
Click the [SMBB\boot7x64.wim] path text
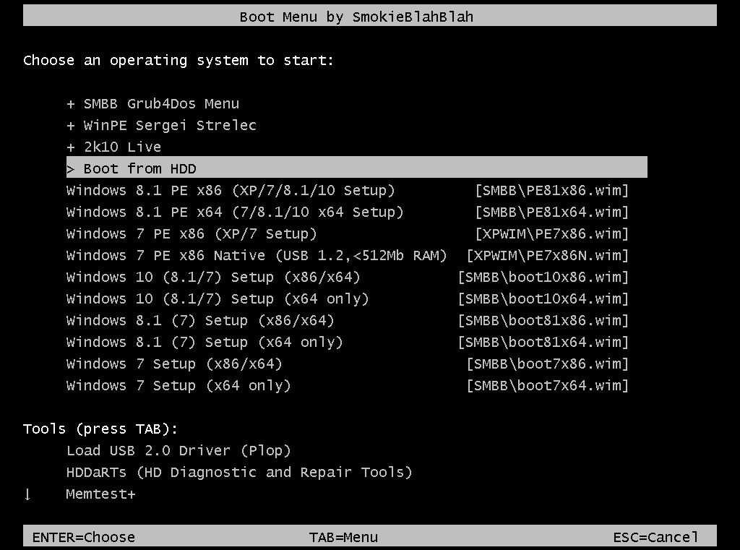(x=548, y=386)
